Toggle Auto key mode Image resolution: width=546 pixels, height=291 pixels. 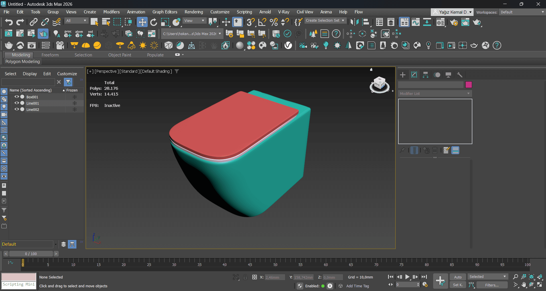(458, 277)
